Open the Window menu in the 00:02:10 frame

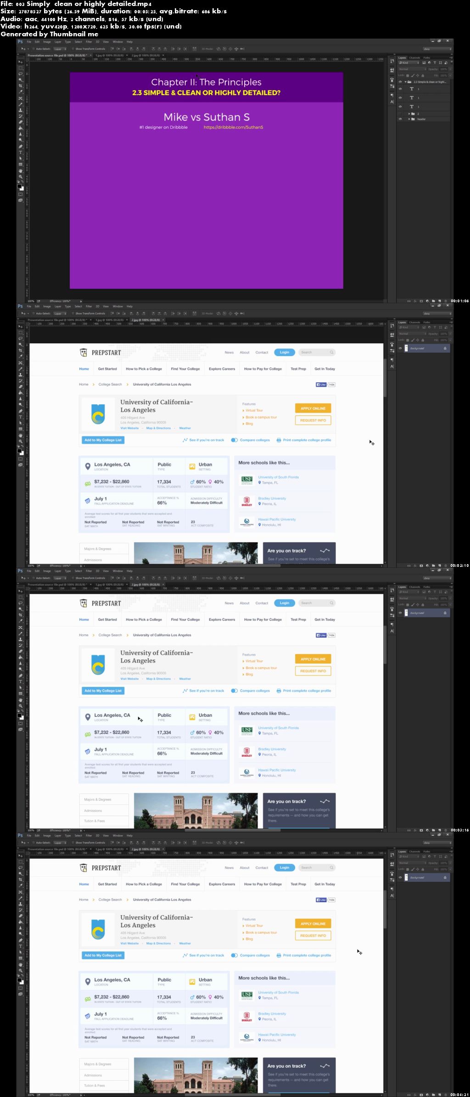point(117,306)
